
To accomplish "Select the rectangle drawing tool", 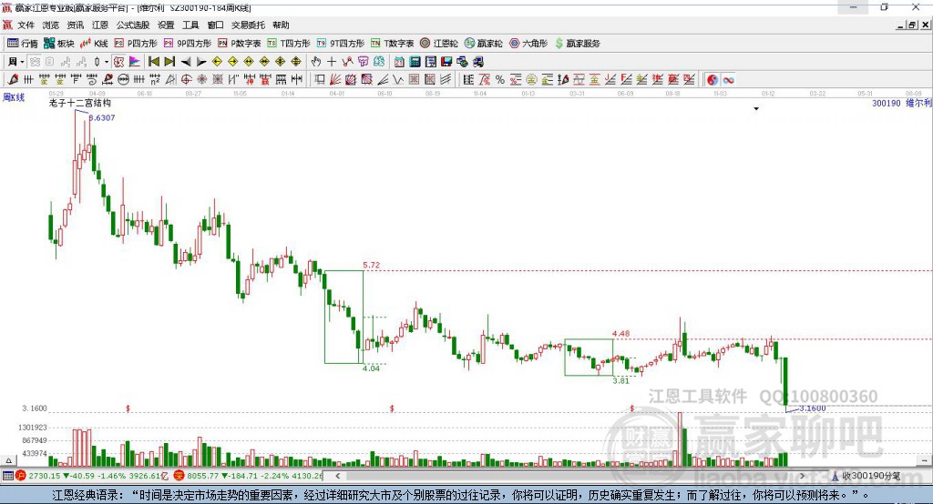I will tap(320, 80).
